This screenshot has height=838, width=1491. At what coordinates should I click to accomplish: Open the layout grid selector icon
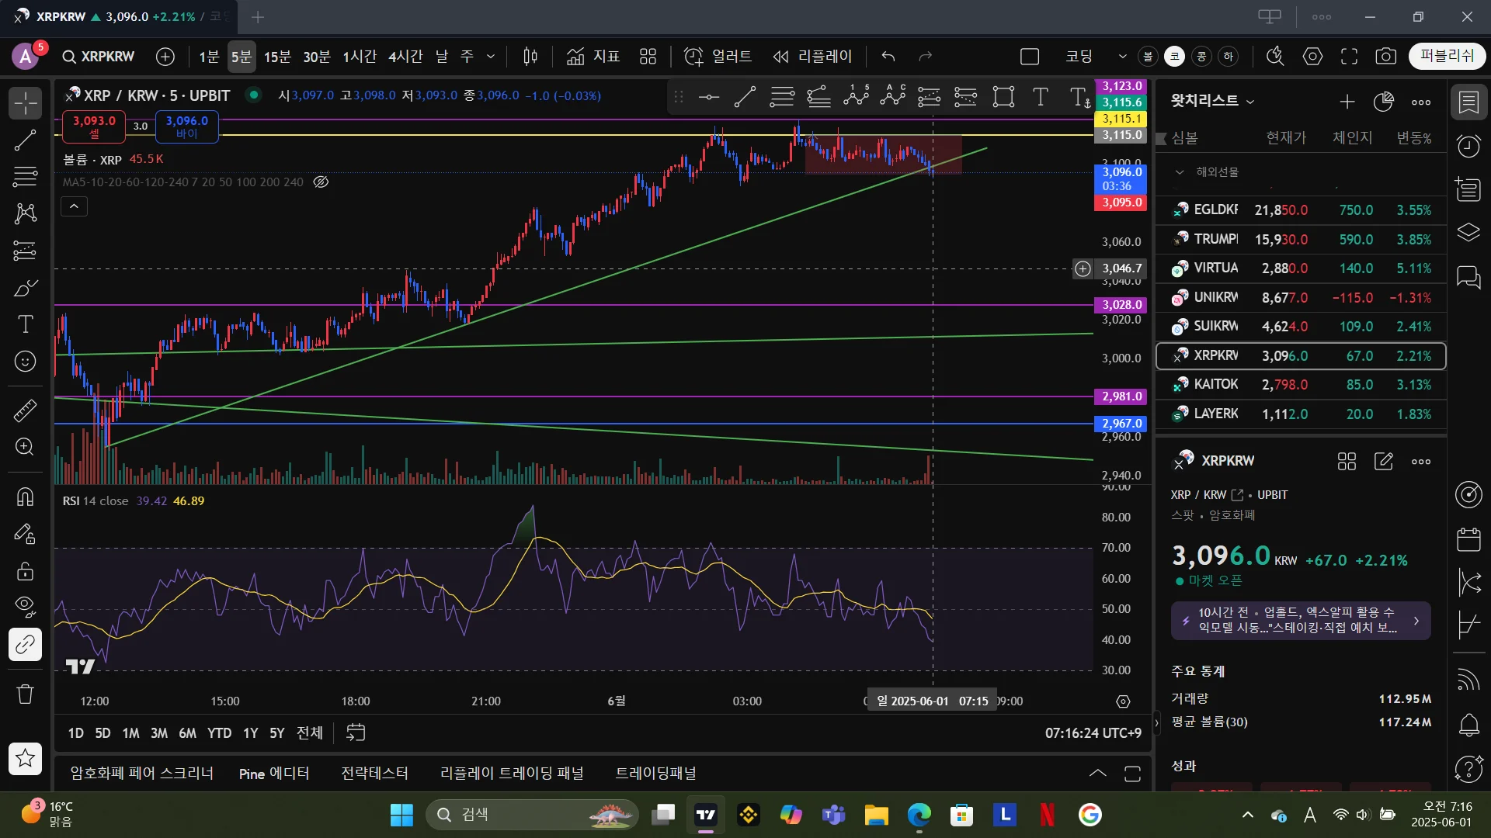coord(648,56)
